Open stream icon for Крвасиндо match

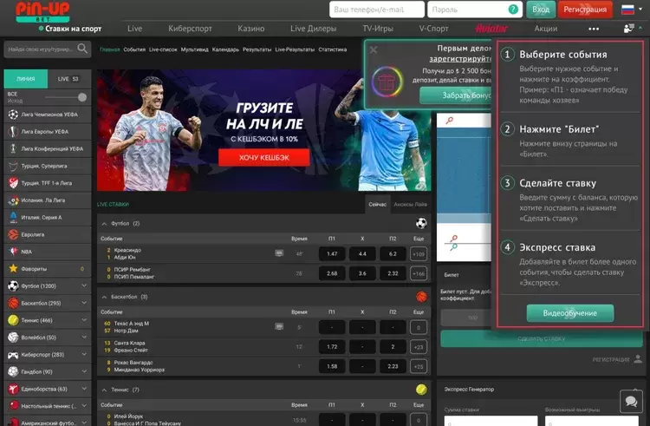pyautogui.click(x=279, y=253)
